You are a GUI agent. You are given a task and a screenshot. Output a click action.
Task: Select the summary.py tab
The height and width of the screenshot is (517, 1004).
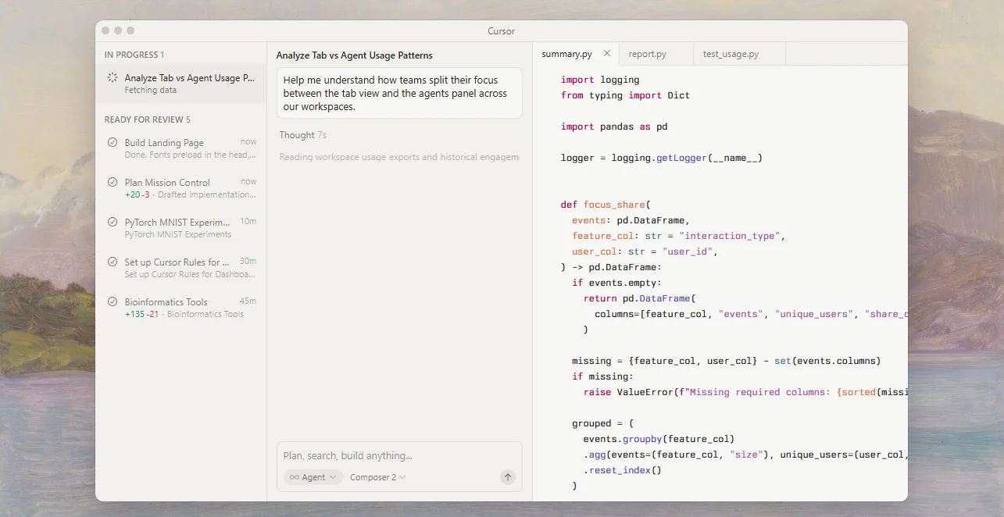pyautogui.click(x=566, y=55)
